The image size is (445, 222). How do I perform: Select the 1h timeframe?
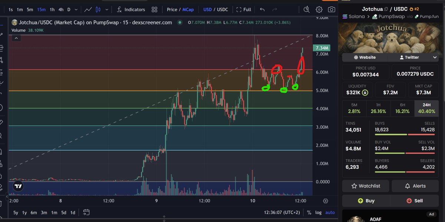click(52, 10)
